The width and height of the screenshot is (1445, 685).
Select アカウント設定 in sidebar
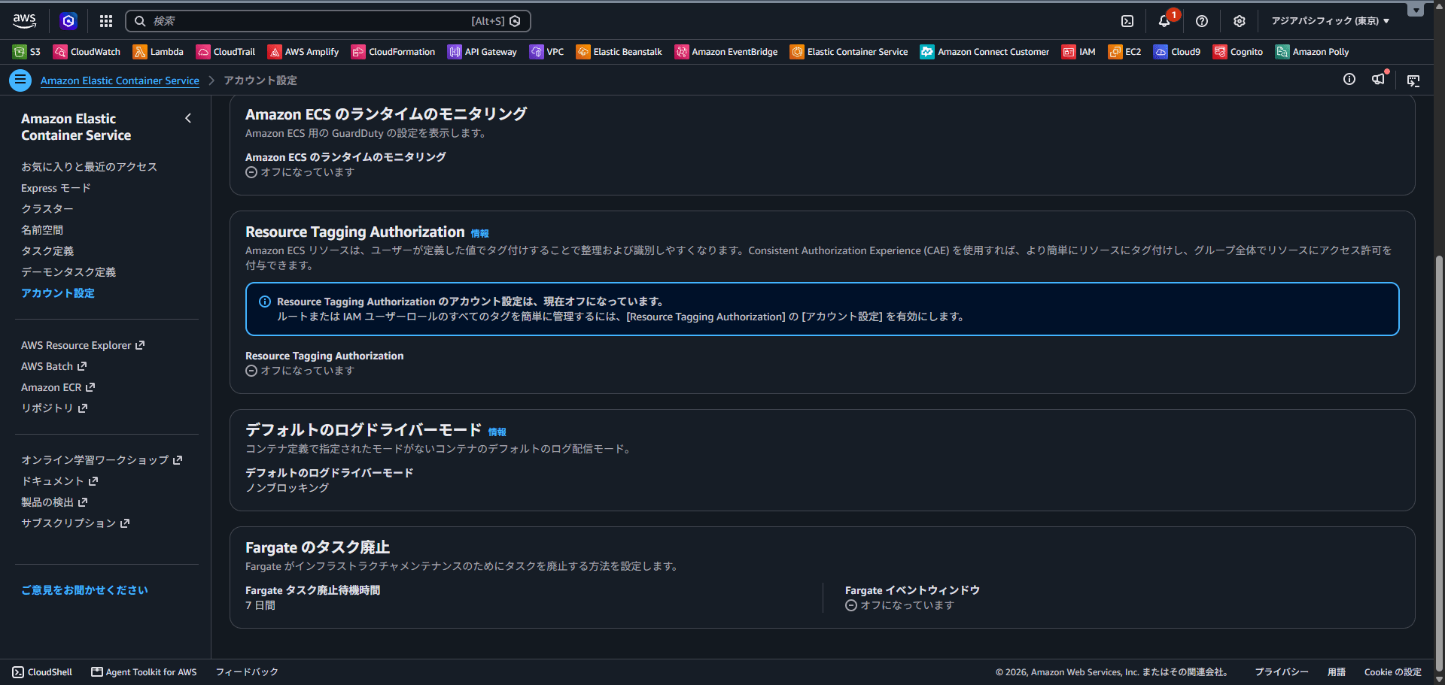[58, 293]
